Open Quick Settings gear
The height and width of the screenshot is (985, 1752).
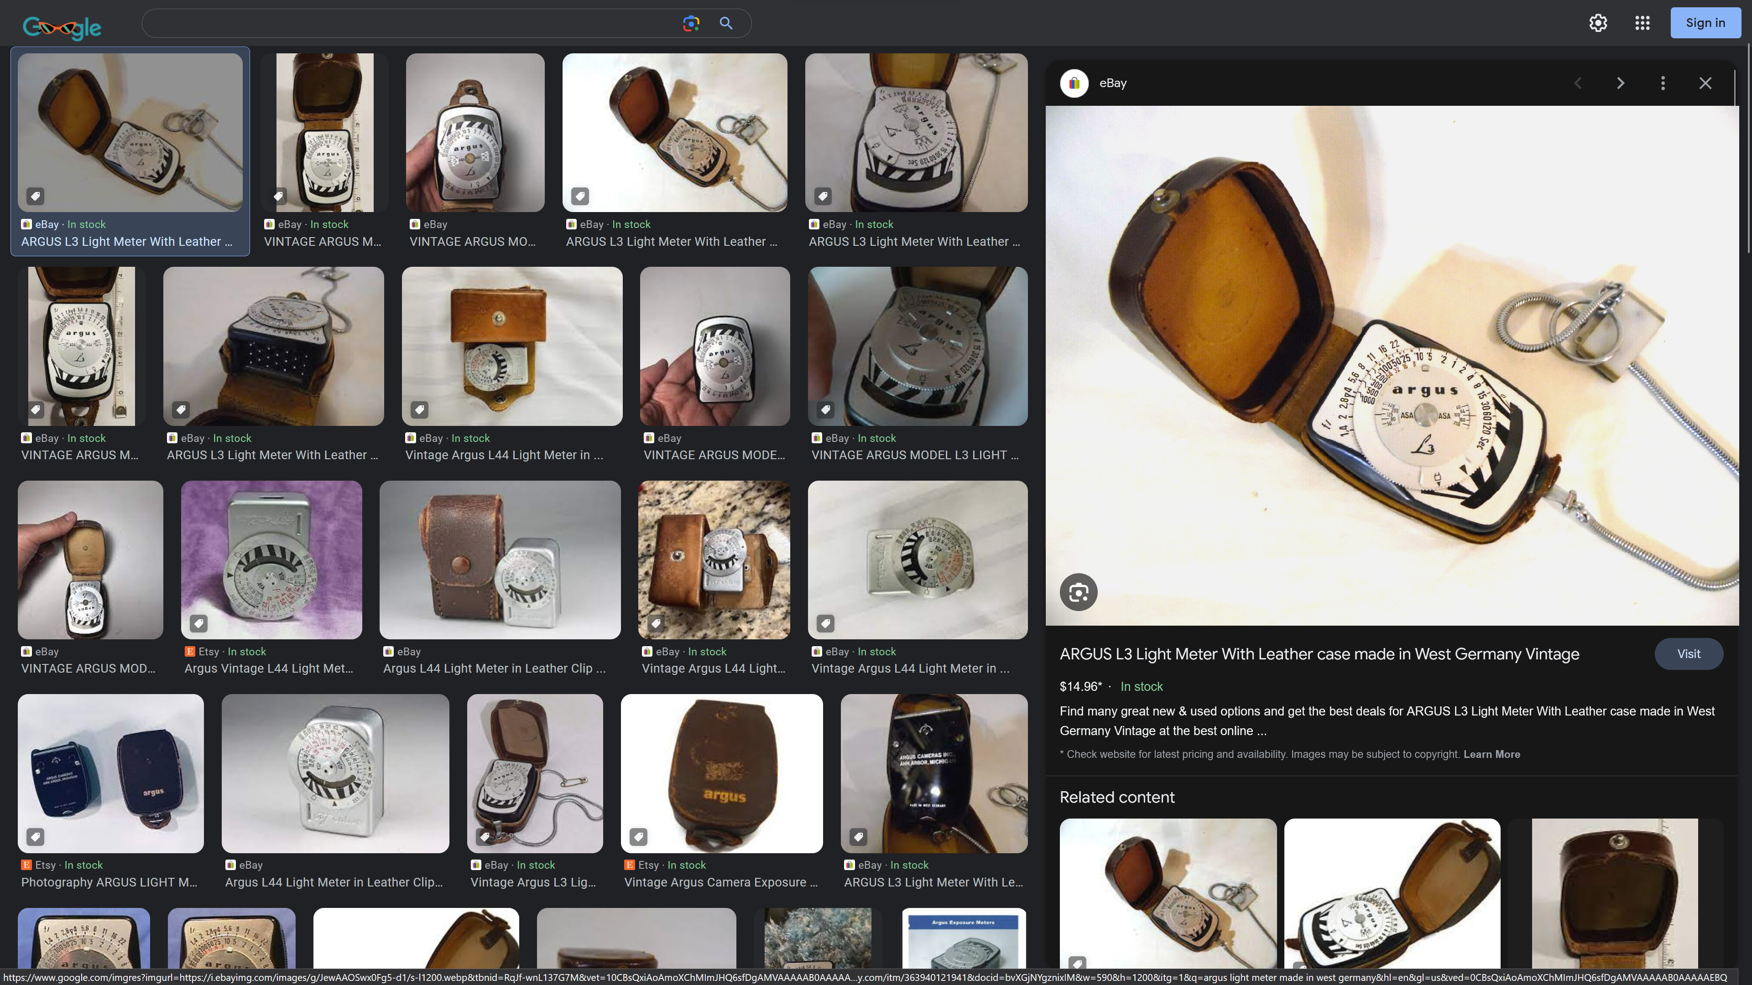(1598, 23)
